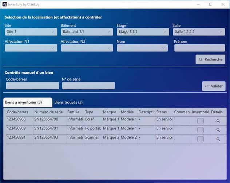230x183 pixels.
Task: Open details magnifier for Scanner row
Action: click(218, 139)
